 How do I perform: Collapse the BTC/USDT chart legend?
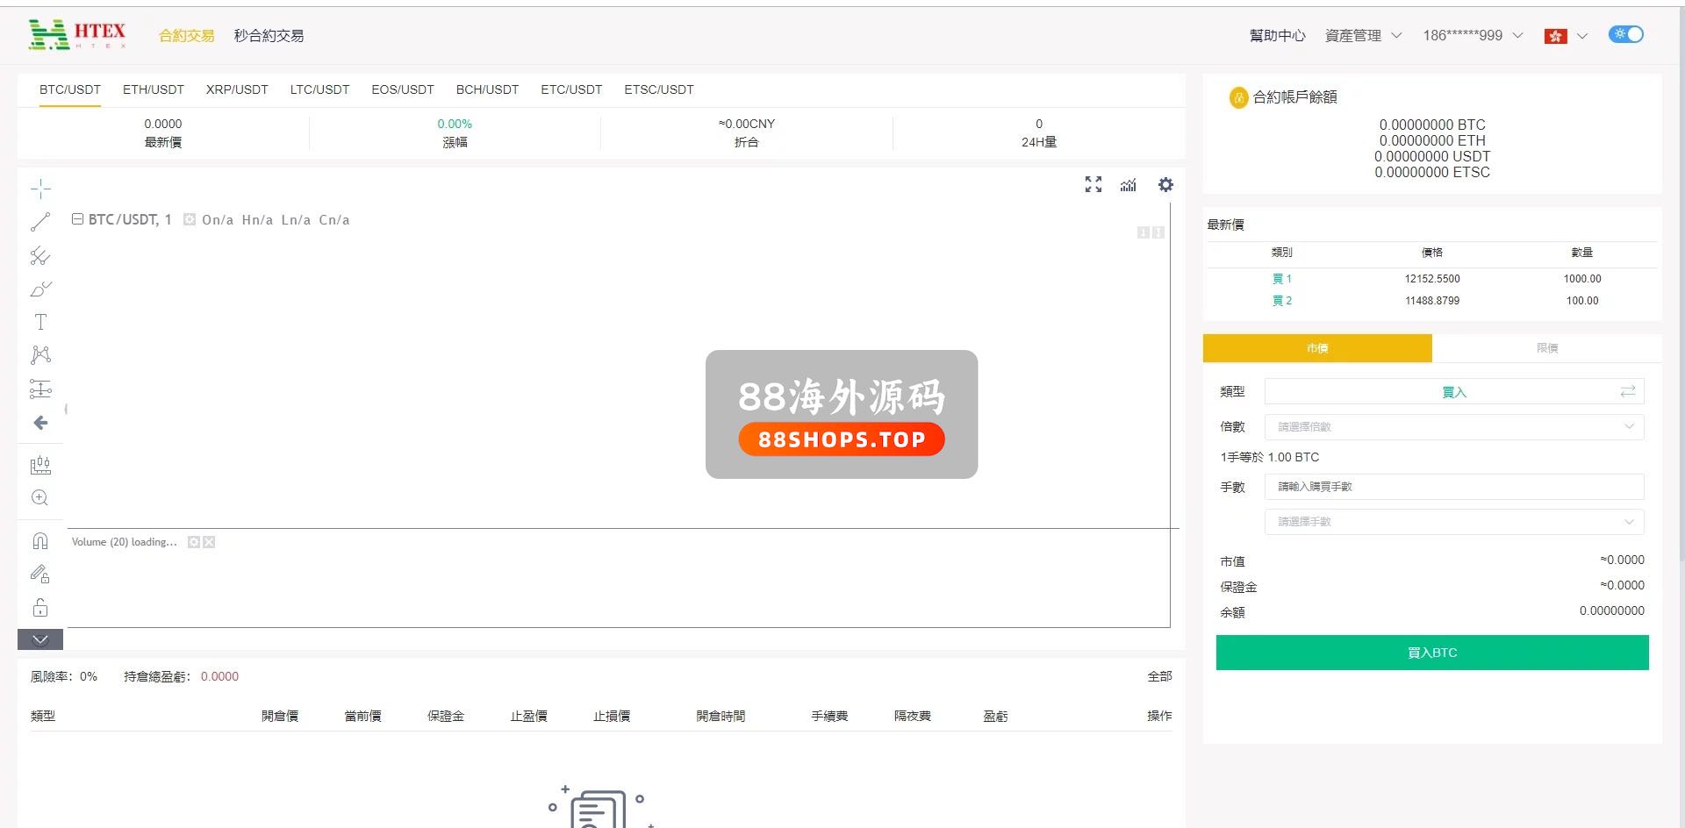(x=77, y=219)
